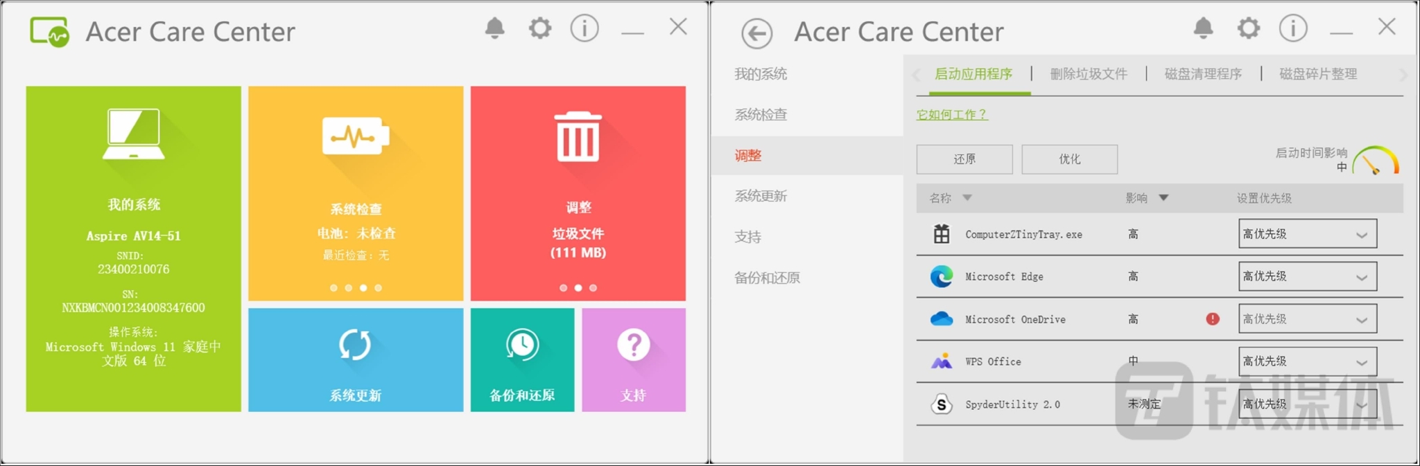Click the last pagination dot on 调整 tile
This screenshot has height=466, width=1420.
click(593, 287)
